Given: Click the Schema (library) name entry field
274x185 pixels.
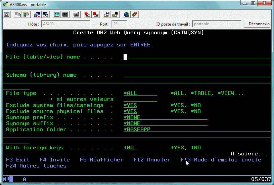Looking at the screenshot, I should 197,75.
